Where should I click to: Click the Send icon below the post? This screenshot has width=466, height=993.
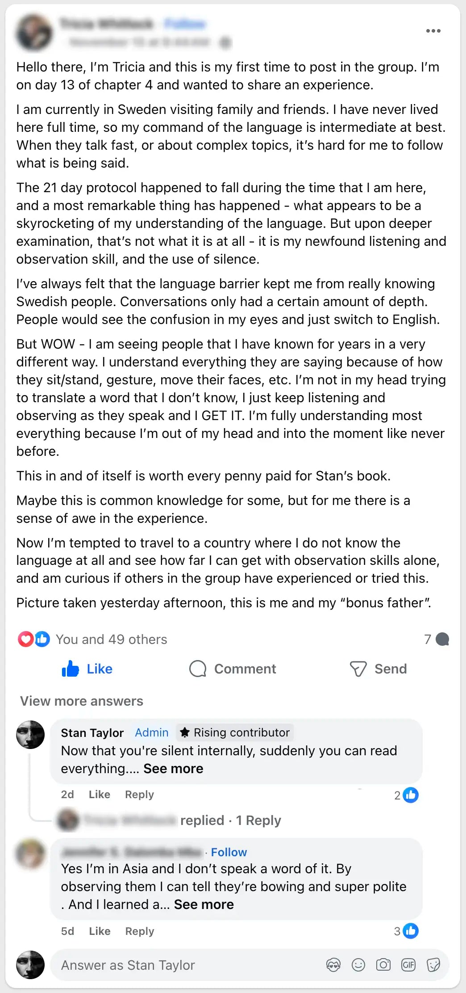tap(358, 669)
